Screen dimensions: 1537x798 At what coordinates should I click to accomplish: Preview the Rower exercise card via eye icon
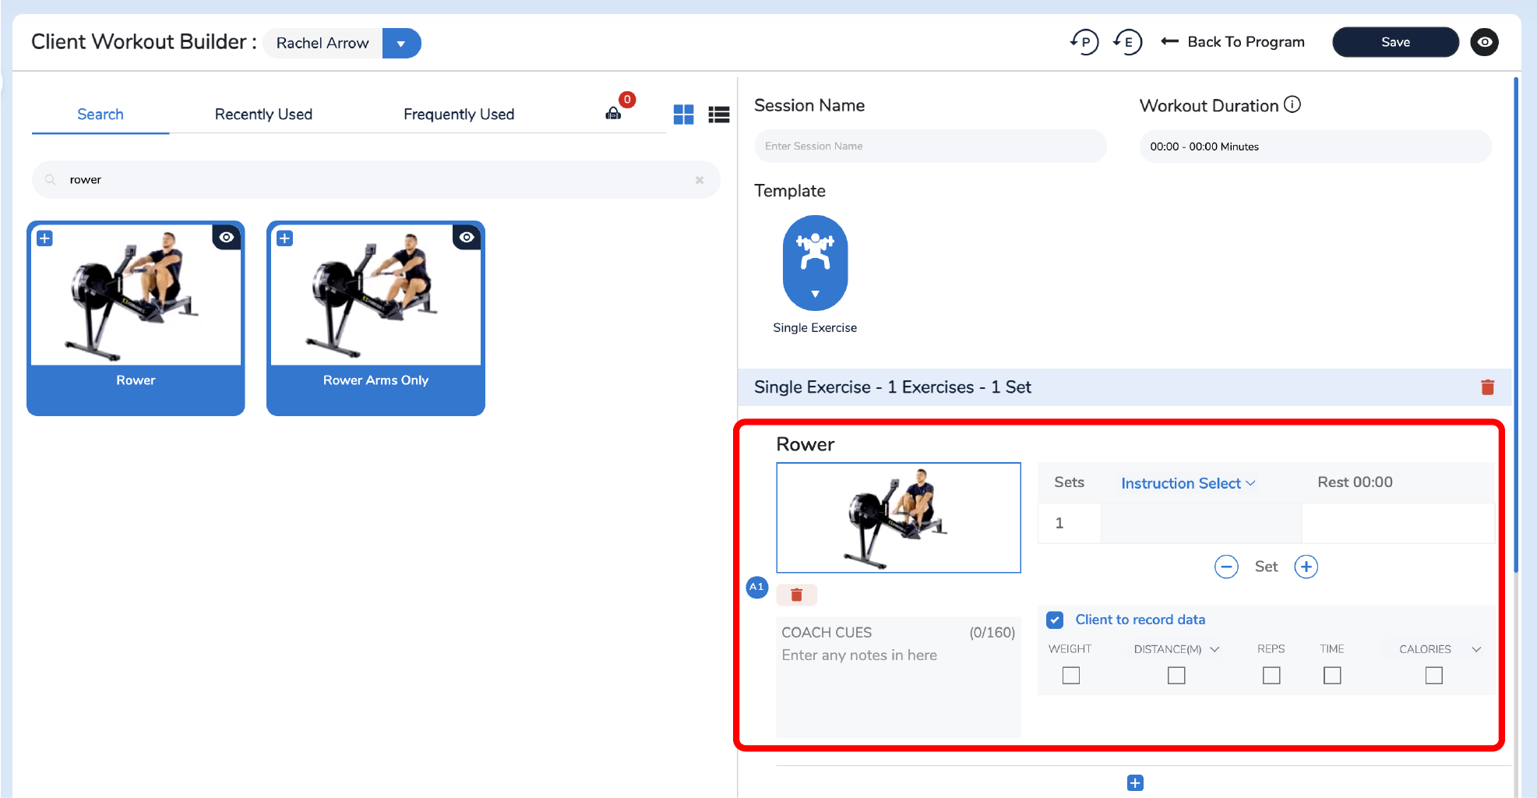[x=227, y=238]
